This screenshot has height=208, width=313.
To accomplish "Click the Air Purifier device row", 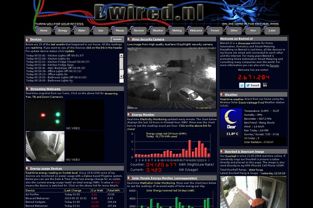I will [x=75, y=194].
